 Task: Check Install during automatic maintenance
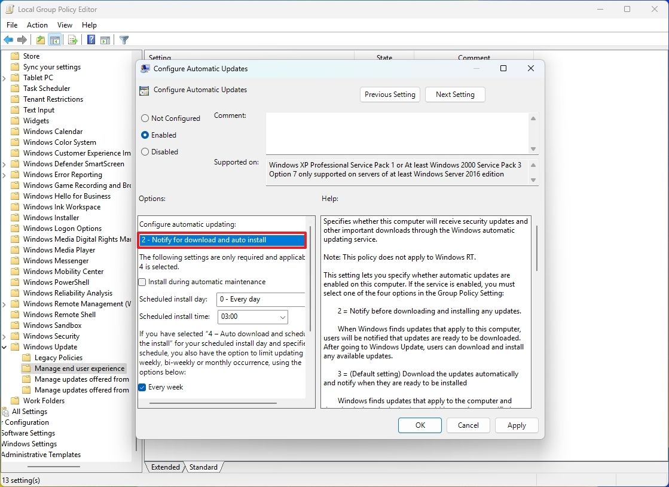point(142,281)
